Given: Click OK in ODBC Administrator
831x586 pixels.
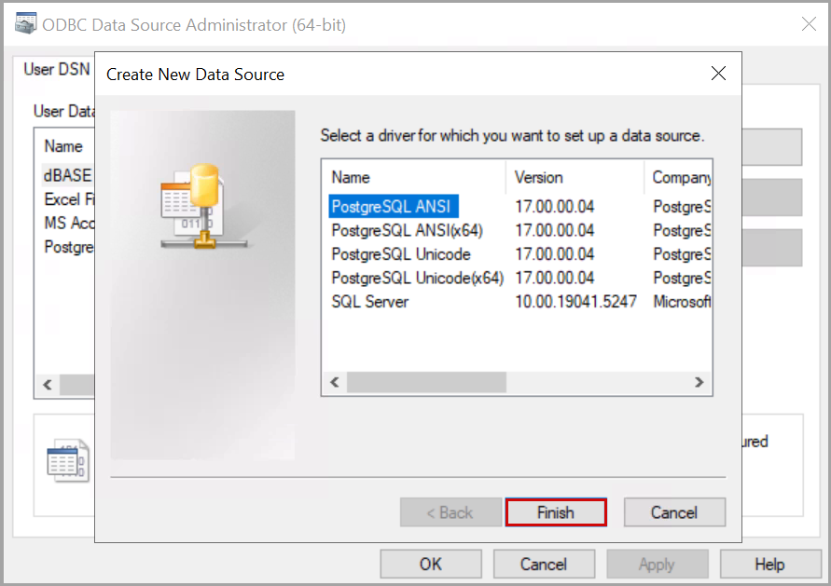Looking at the screenshot, I should pos(430,564).
